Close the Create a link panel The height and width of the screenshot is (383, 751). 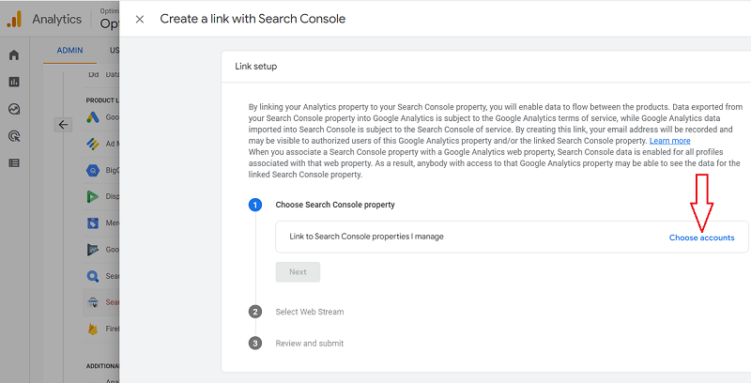(139, 19)
